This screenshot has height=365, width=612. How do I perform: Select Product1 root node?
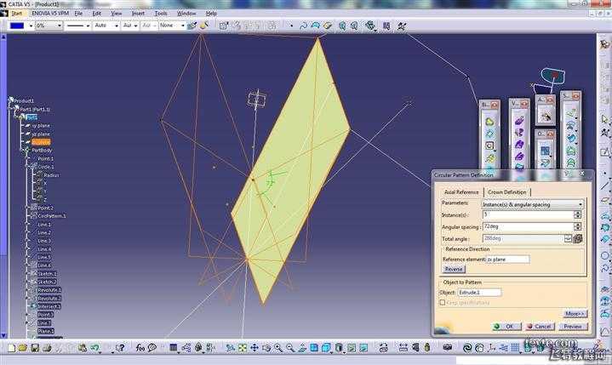(x=24, y=100)
